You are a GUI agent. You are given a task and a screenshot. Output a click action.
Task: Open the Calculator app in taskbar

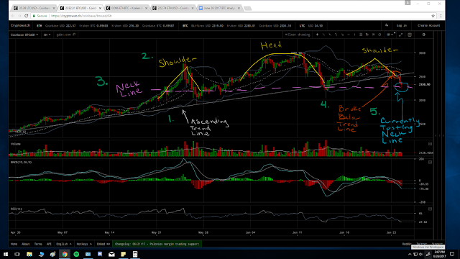coord(135,254)
